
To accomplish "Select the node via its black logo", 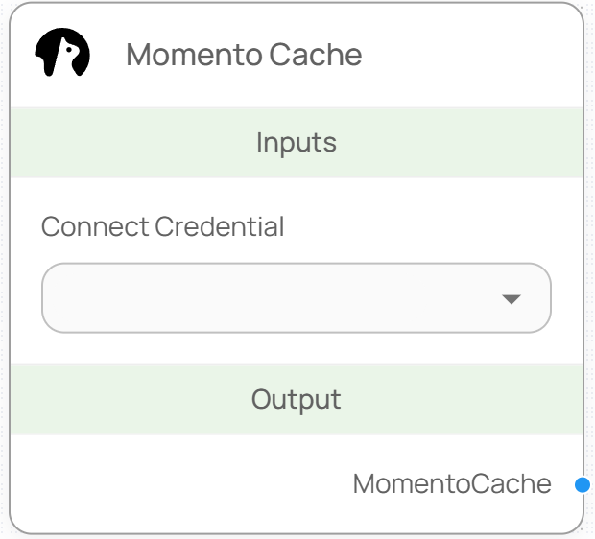I will point(62,54).
